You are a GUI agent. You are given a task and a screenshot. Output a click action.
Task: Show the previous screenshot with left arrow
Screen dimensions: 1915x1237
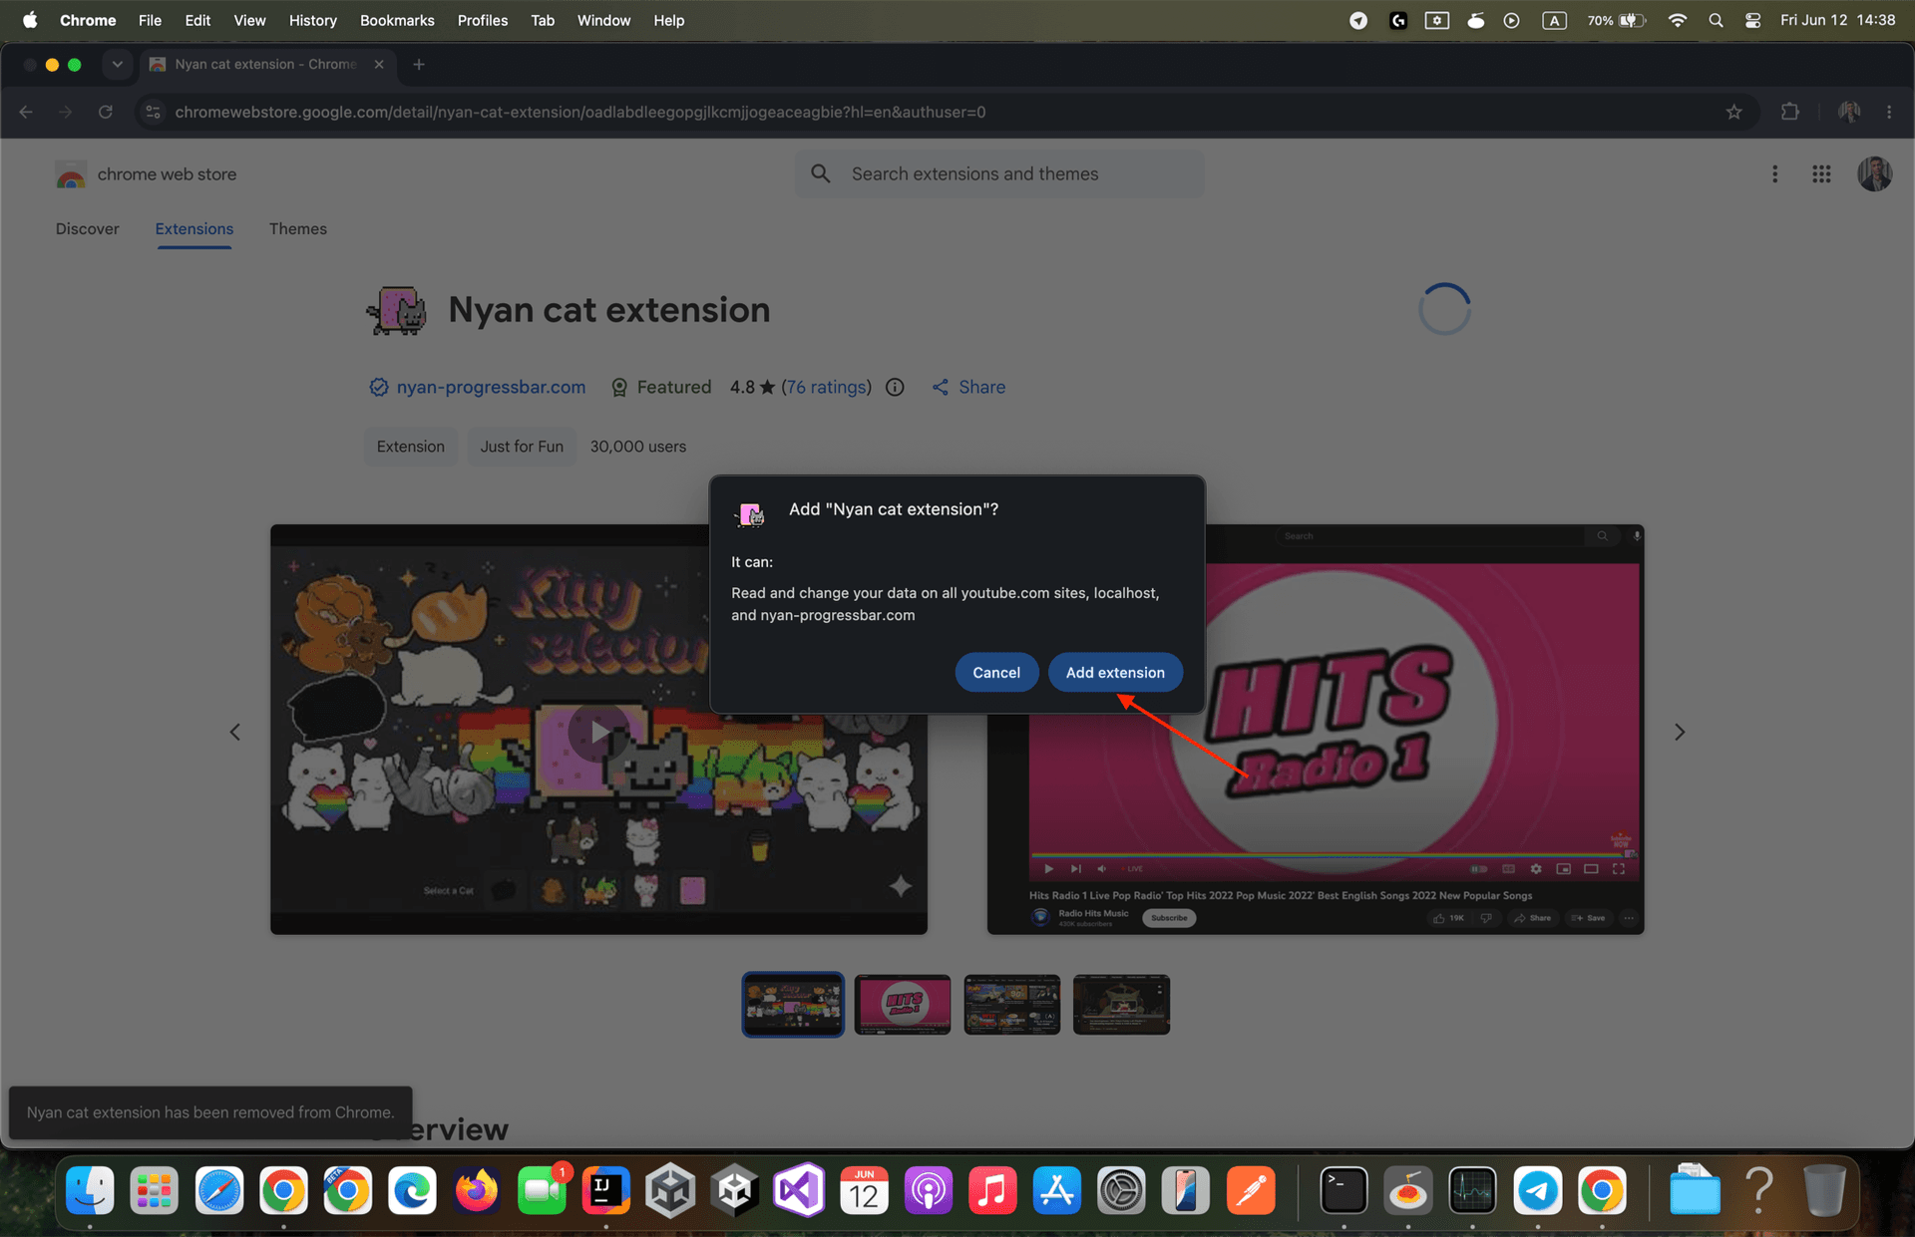tap(235, 732)
